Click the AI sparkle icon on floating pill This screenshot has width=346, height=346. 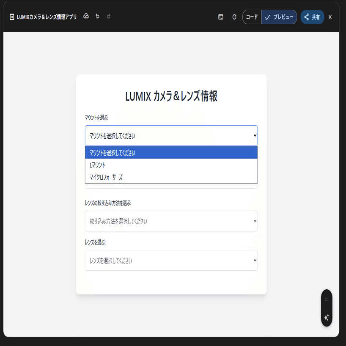(x=327, y=316)
